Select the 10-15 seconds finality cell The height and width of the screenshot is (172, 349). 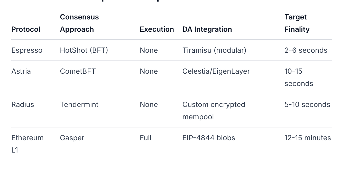coord(299,77)
